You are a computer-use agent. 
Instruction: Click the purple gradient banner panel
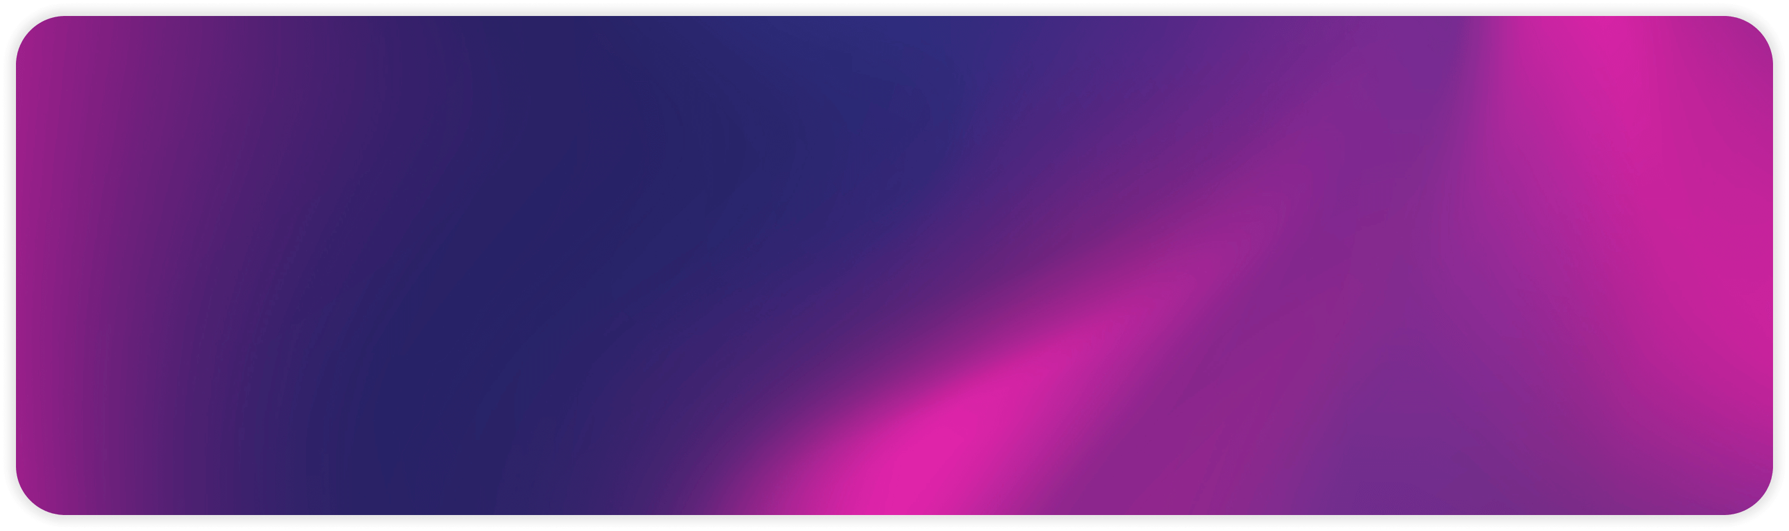pyautogui.click(x=894, y=264)
